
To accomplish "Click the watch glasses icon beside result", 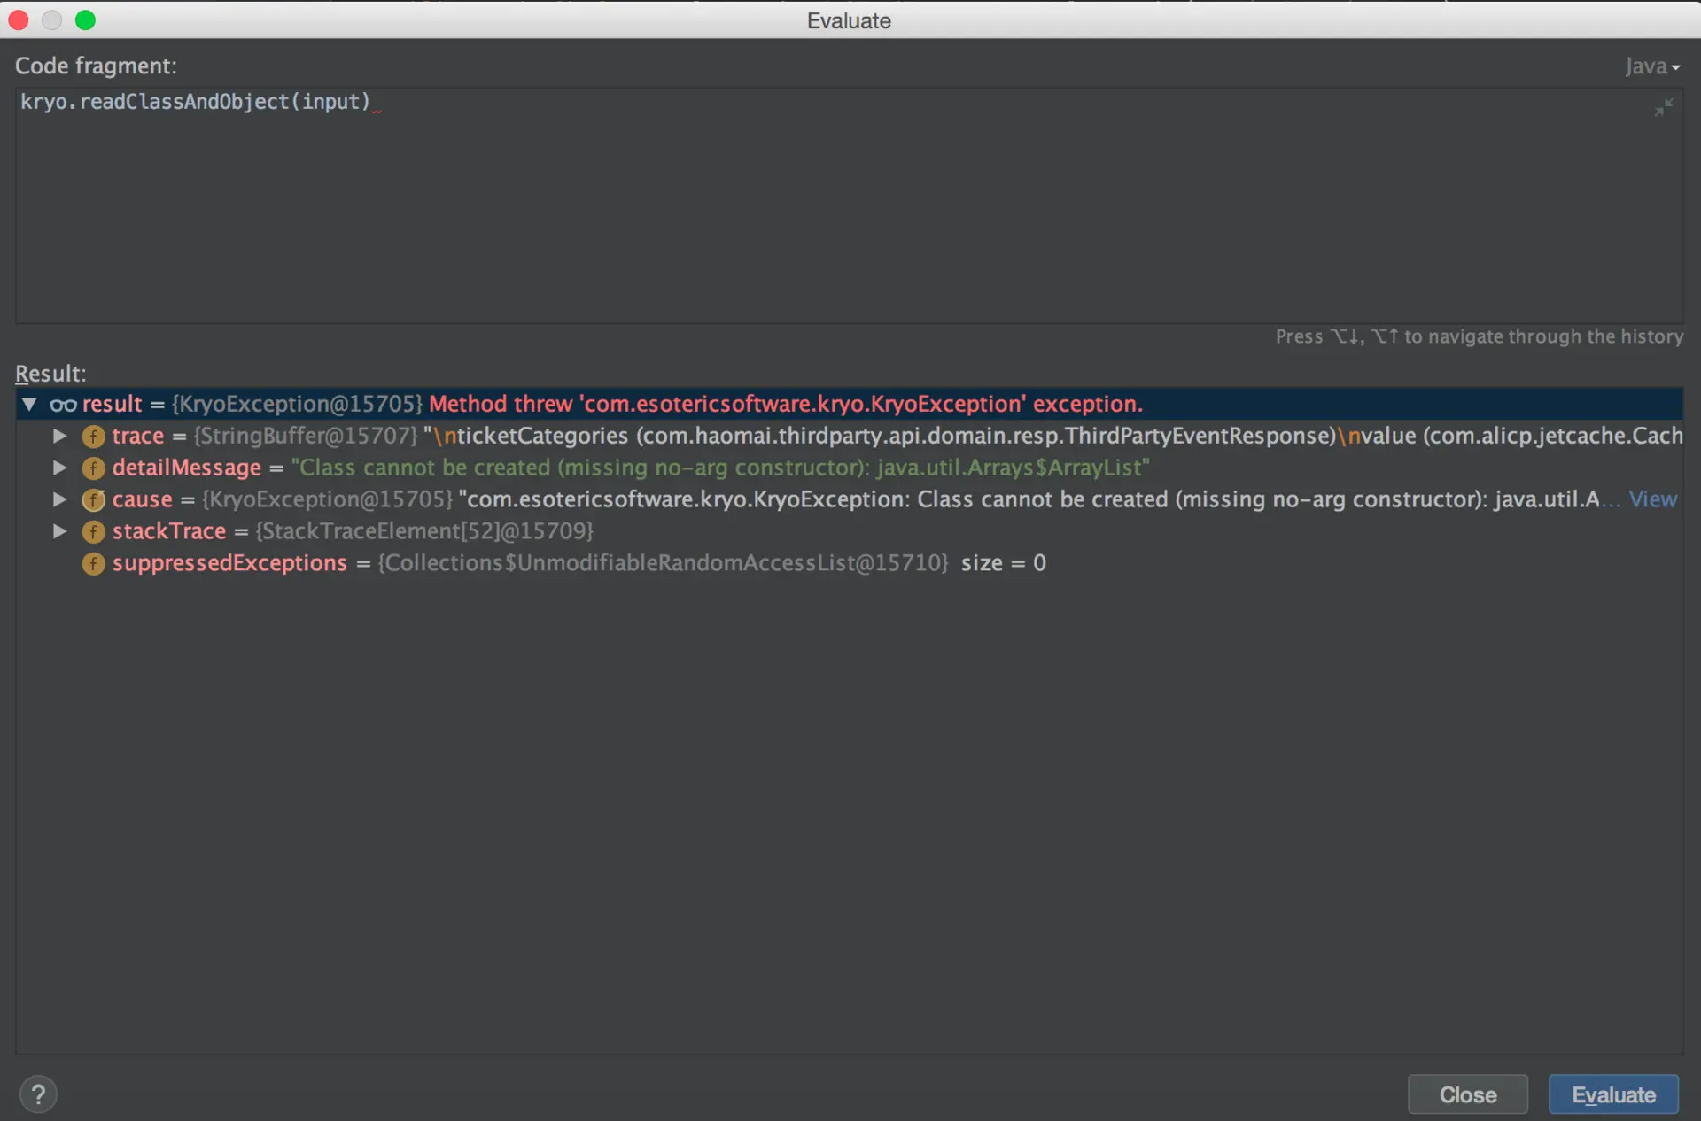I will [63, 406].
